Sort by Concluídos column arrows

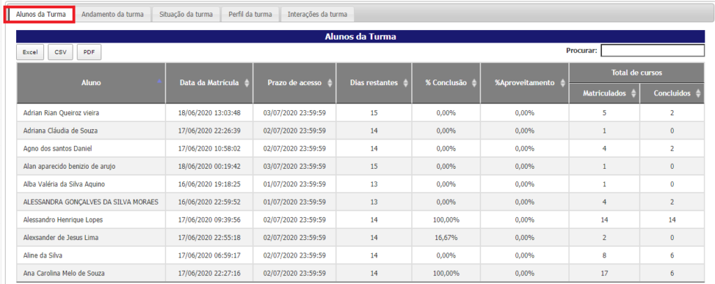point(697,93)
